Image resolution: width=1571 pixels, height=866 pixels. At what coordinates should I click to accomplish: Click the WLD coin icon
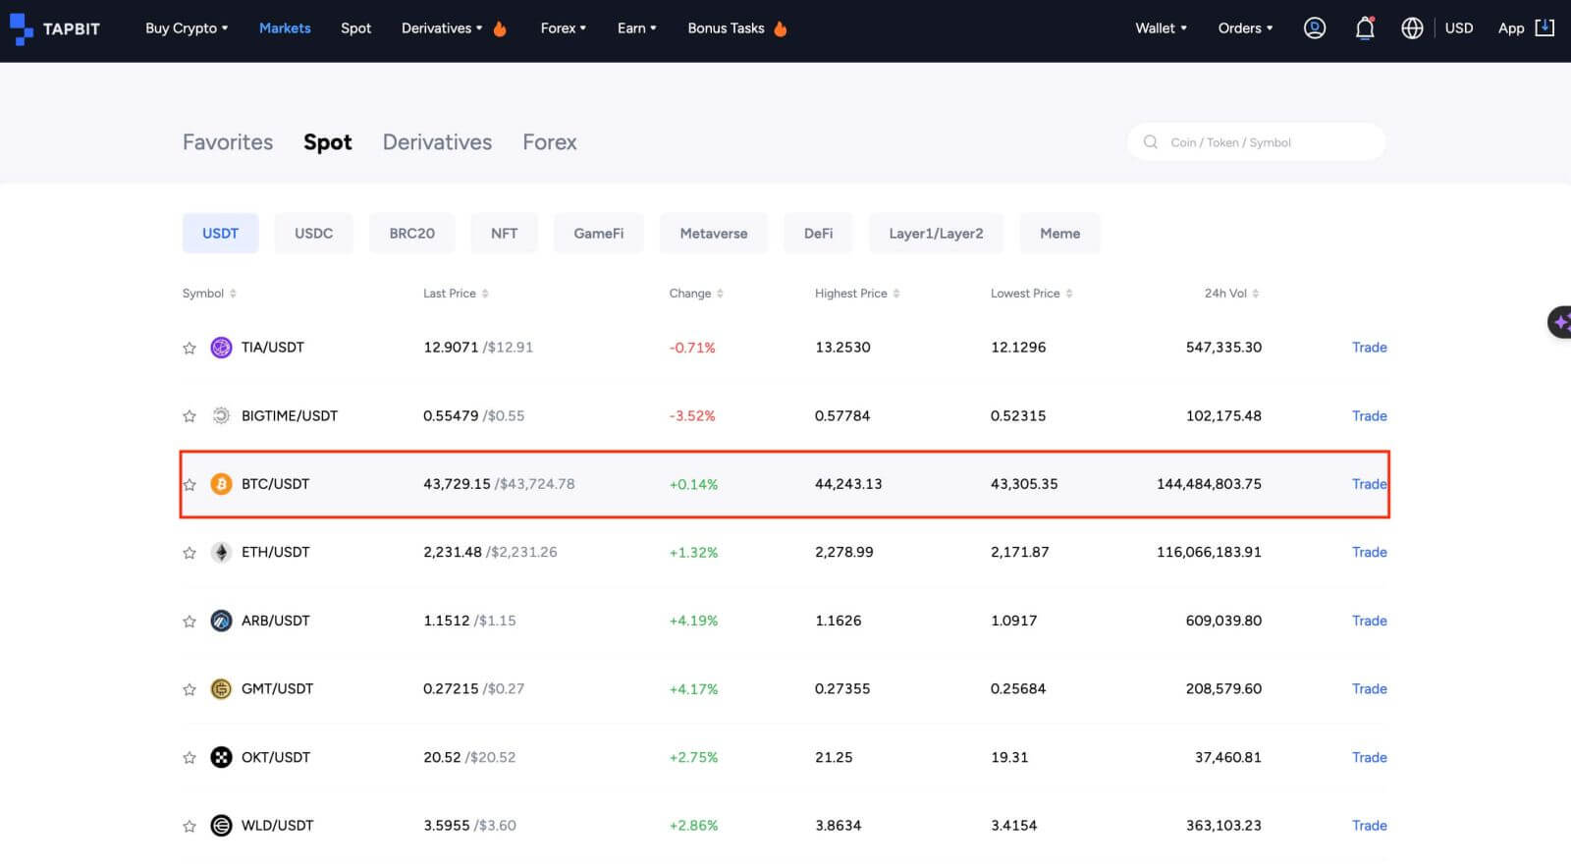[x=221, y=826]
